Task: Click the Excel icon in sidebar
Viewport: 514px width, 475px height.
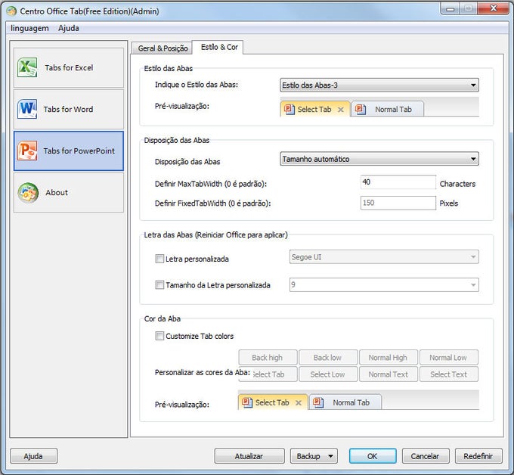Action: (x=27, y=67)
